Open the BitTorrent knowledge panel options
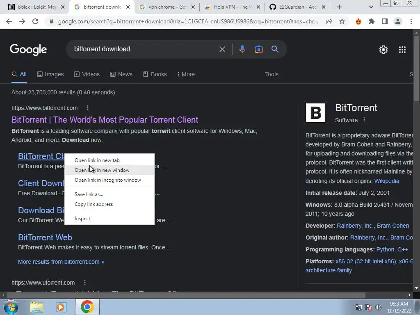The width and height of the screenshot is (420, 315). [x=364, y=120]
